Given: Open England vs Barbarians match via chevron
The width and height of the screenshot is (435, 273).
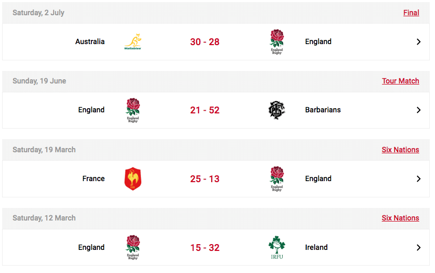Looking at the screenshot, I should pos(419,110).
